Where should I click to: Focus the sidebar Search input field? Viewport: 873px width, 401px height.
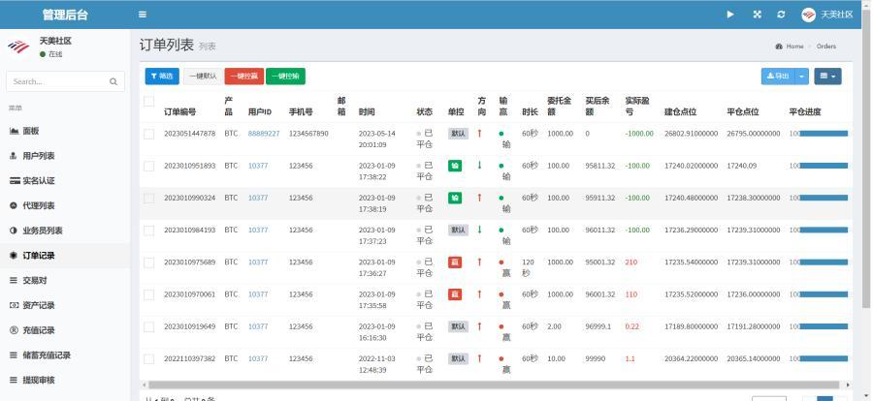56,81
